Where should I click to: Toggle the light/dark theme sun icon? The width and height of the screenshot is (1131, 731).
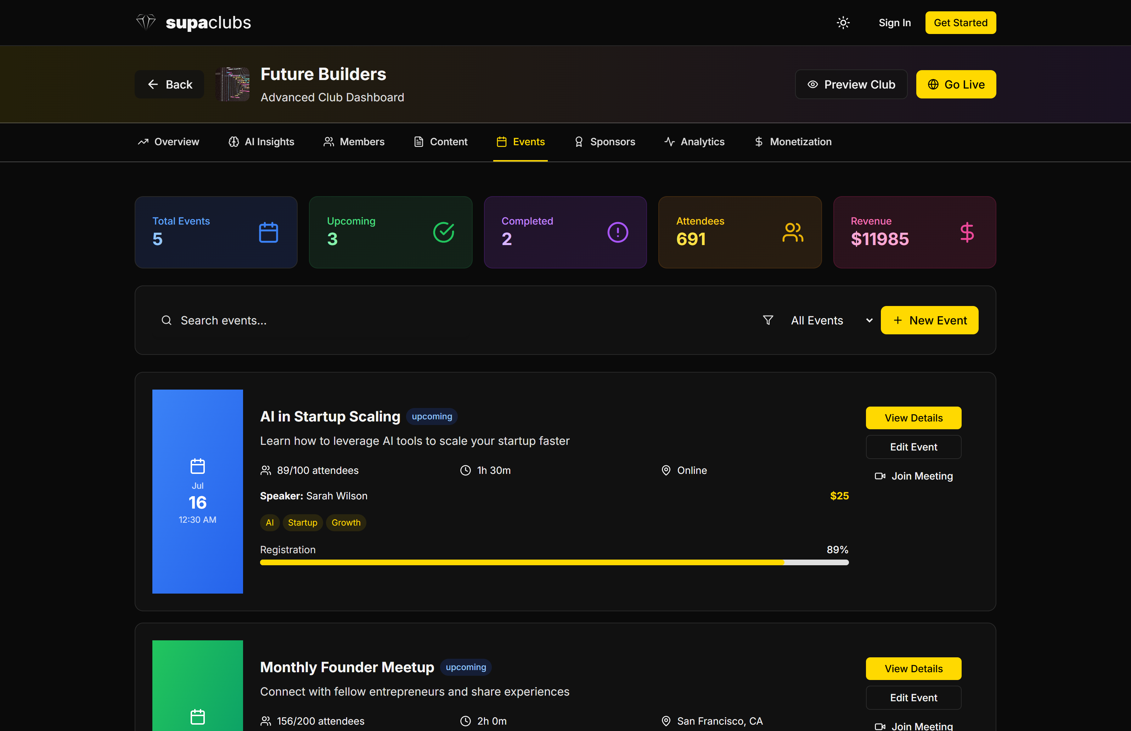coord(843,23)
